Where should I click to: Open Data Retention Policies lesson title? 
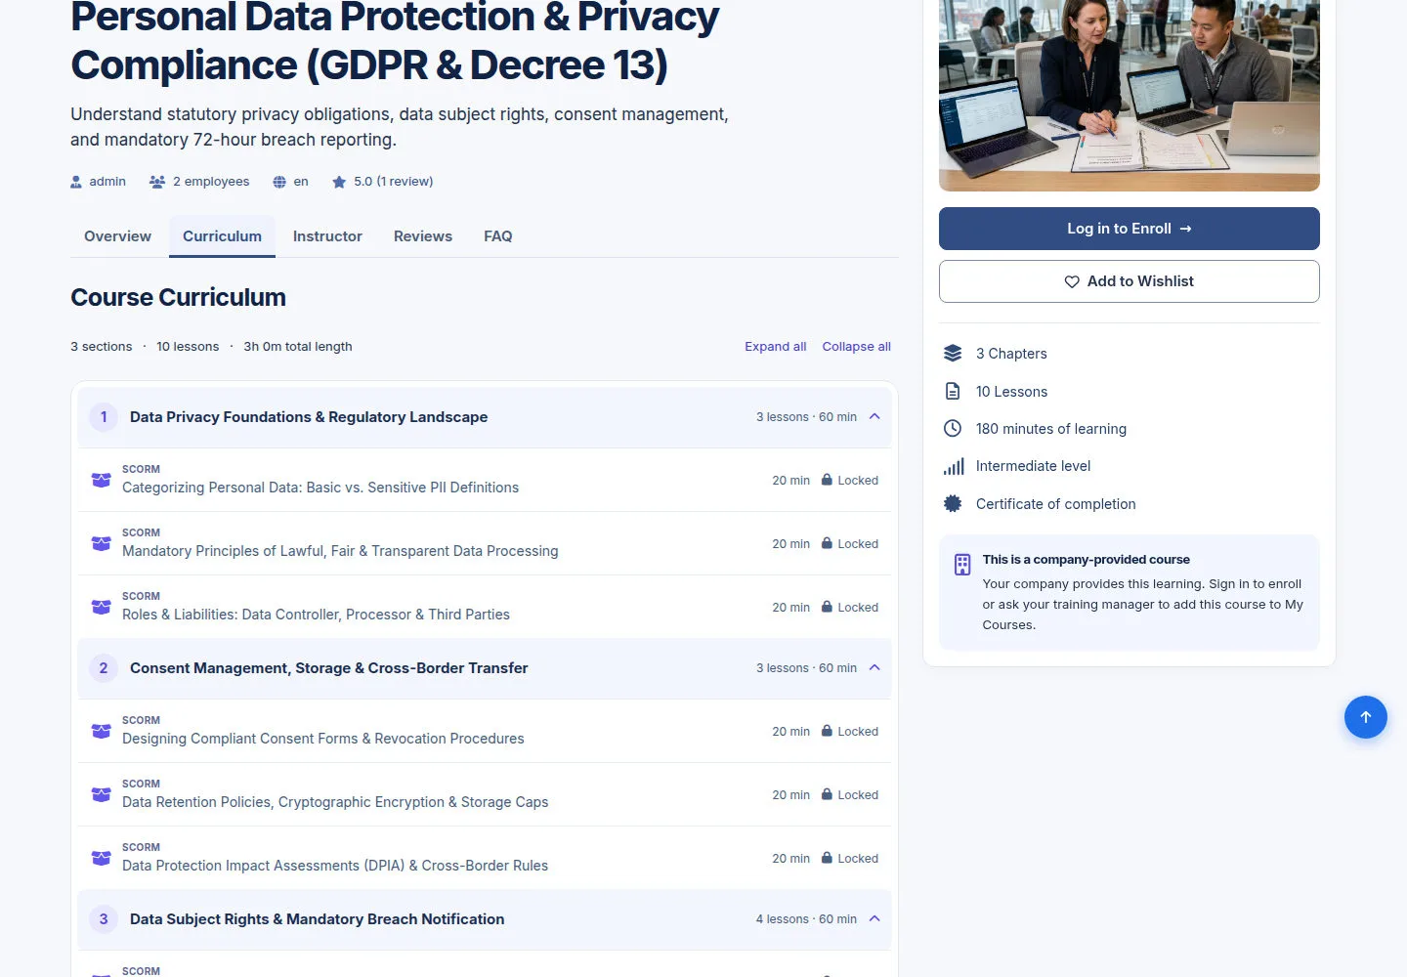[x=335, y=802]
